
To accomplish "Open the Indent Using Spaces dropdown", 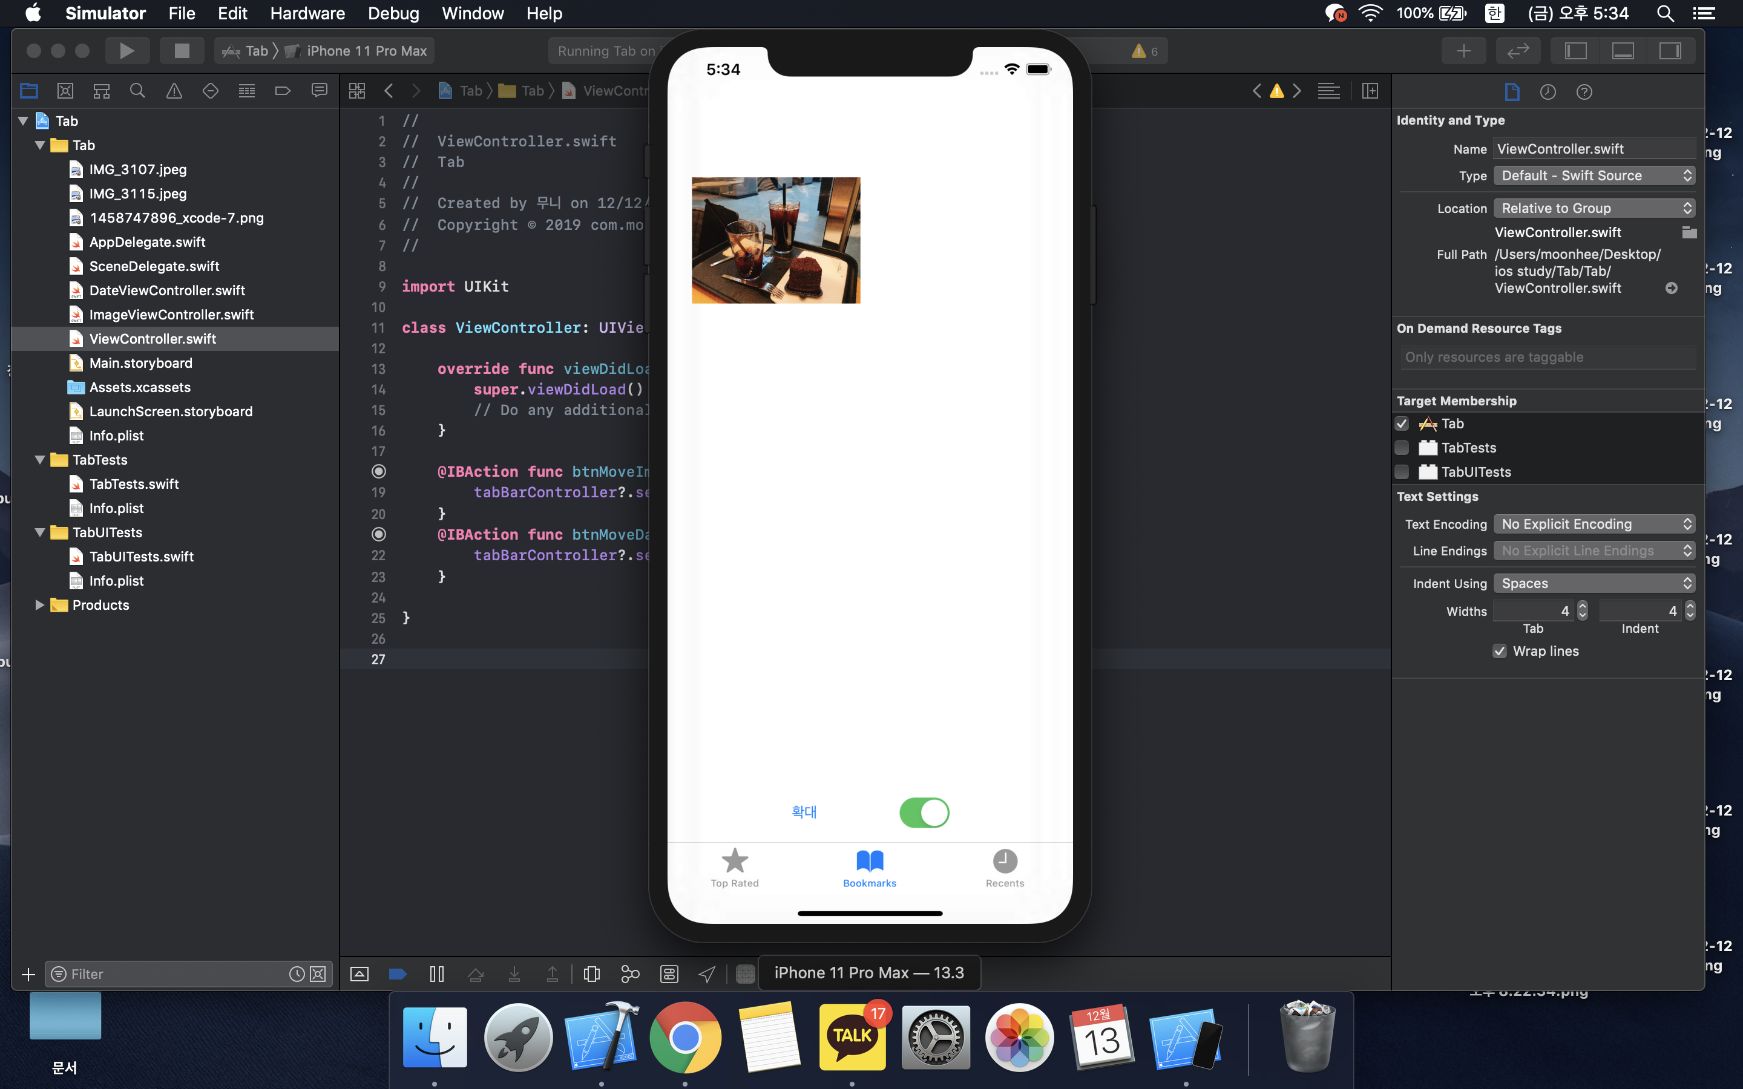I will click(1593, 583).
